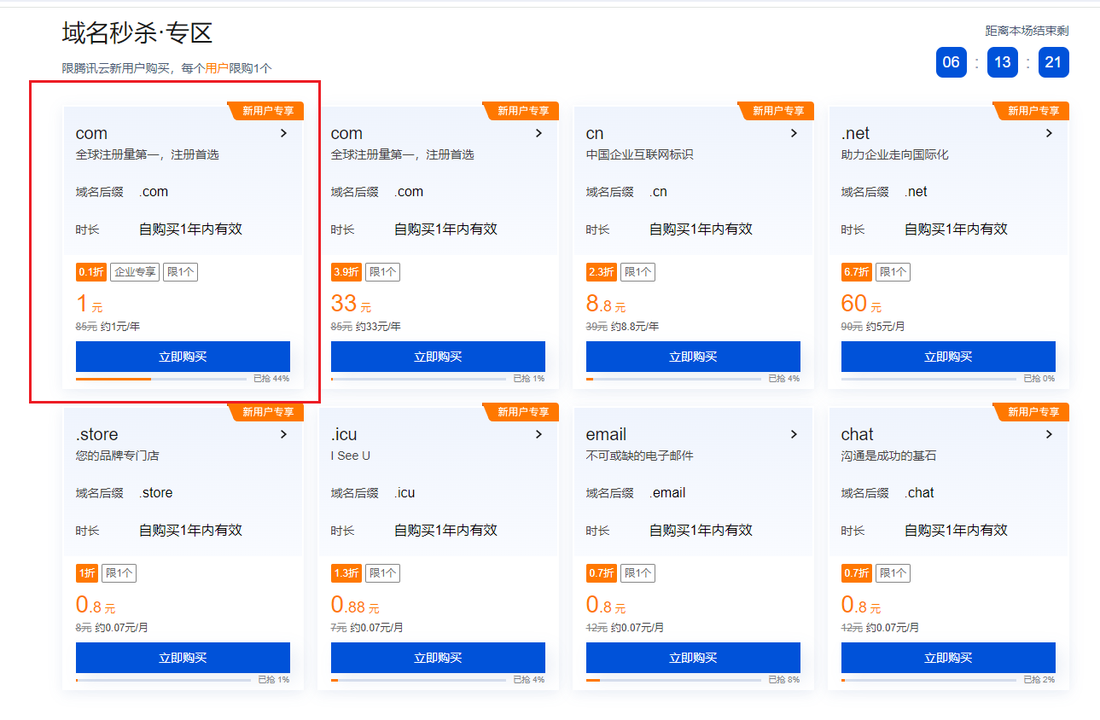Image resolution: width=1100 pixels, height=720 pixels.
Task: Click the 新用户专享 badge on the .net card
Action: tap(1033, 111)
